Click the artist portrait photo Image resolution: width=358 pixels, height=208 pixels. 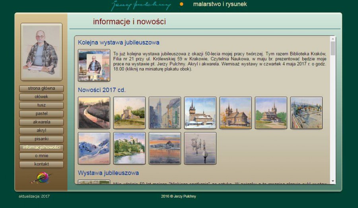point(41,52)
